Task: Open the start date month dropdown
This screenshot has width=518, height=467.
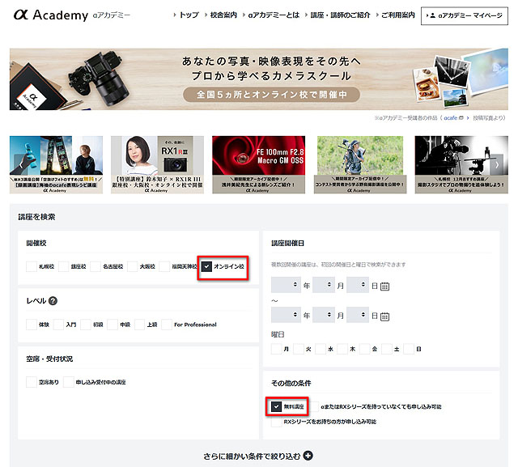Action: 323,286
